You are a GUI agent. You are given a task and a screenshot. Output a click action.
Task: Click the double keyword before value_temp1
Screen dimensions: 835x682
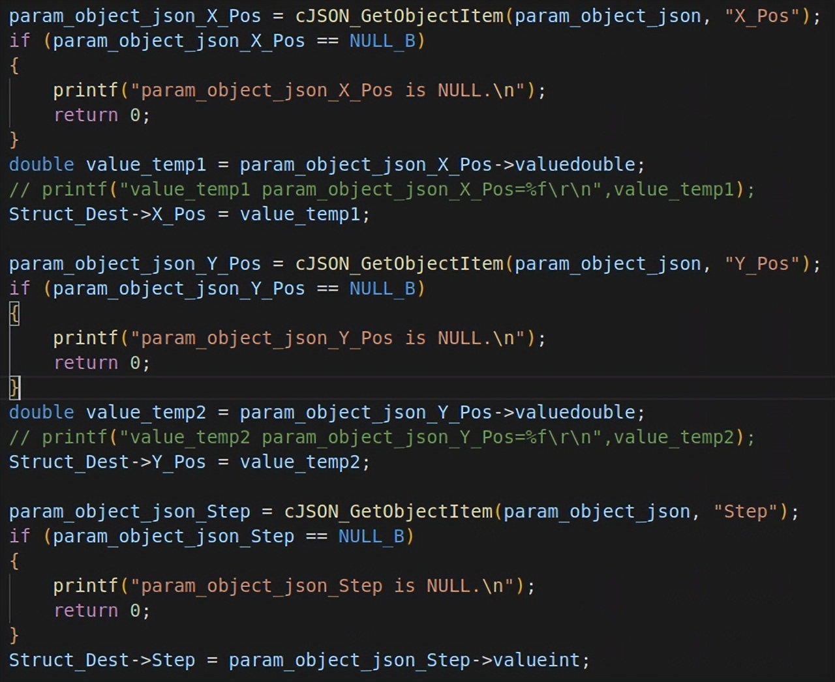coord(41,164)
